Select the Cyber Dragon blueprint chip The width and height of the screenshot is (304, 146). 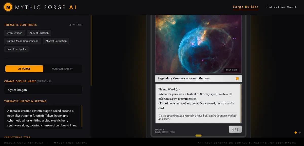tap(14, 33)
